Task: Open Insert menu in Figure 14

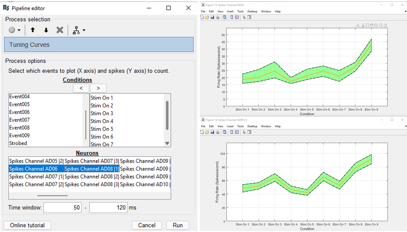Action: (230, 126)
